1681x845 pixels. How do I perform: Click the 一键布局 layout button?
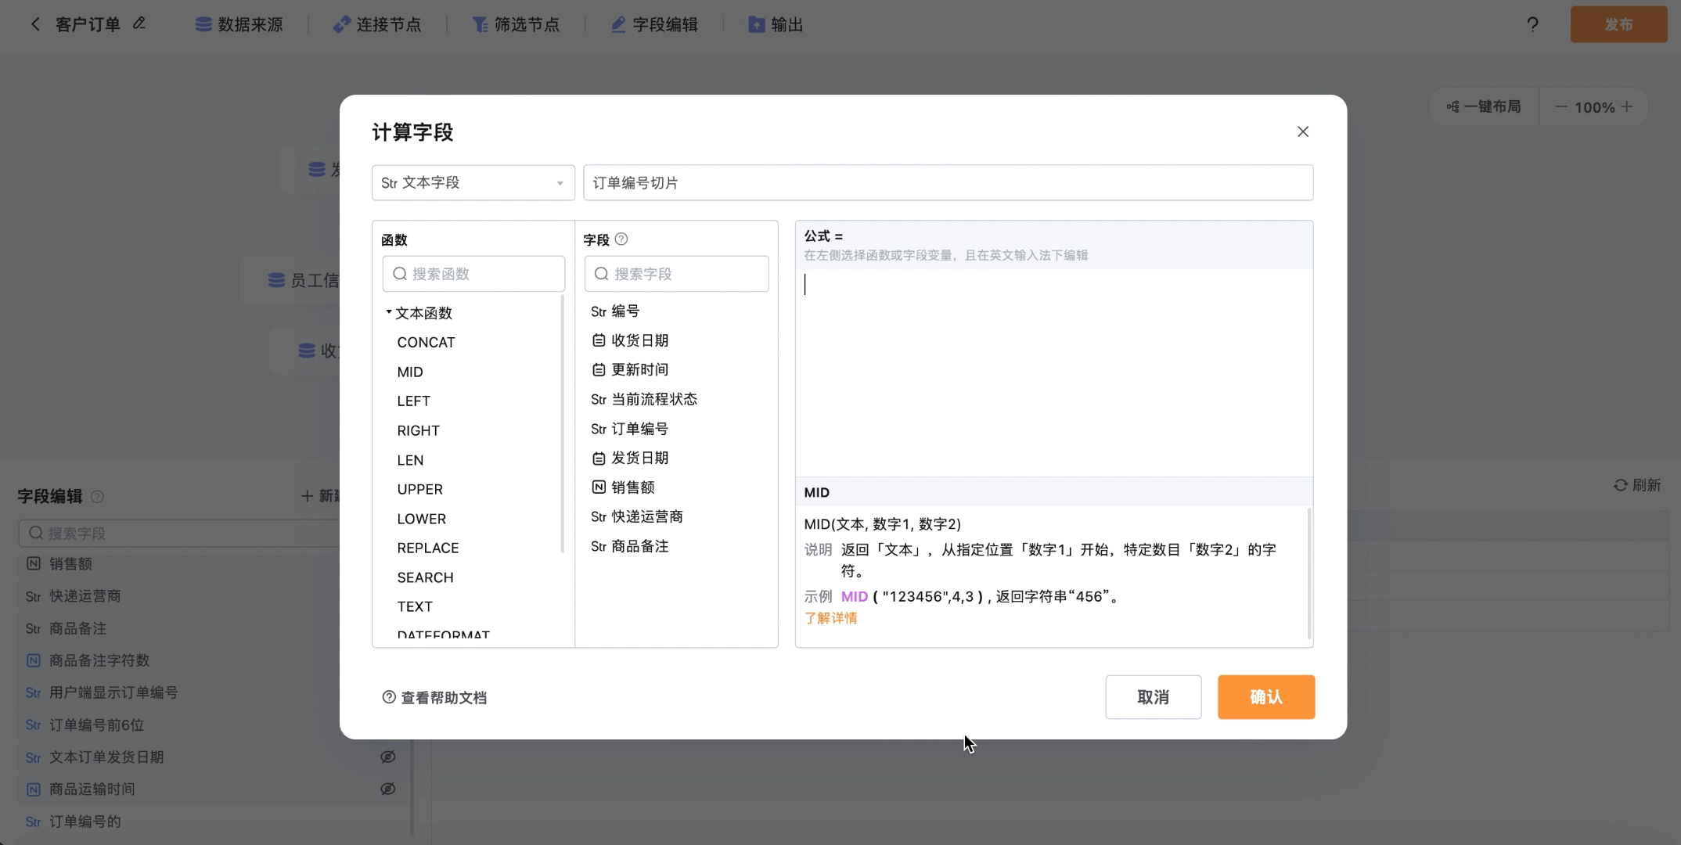pos(1483,106)
